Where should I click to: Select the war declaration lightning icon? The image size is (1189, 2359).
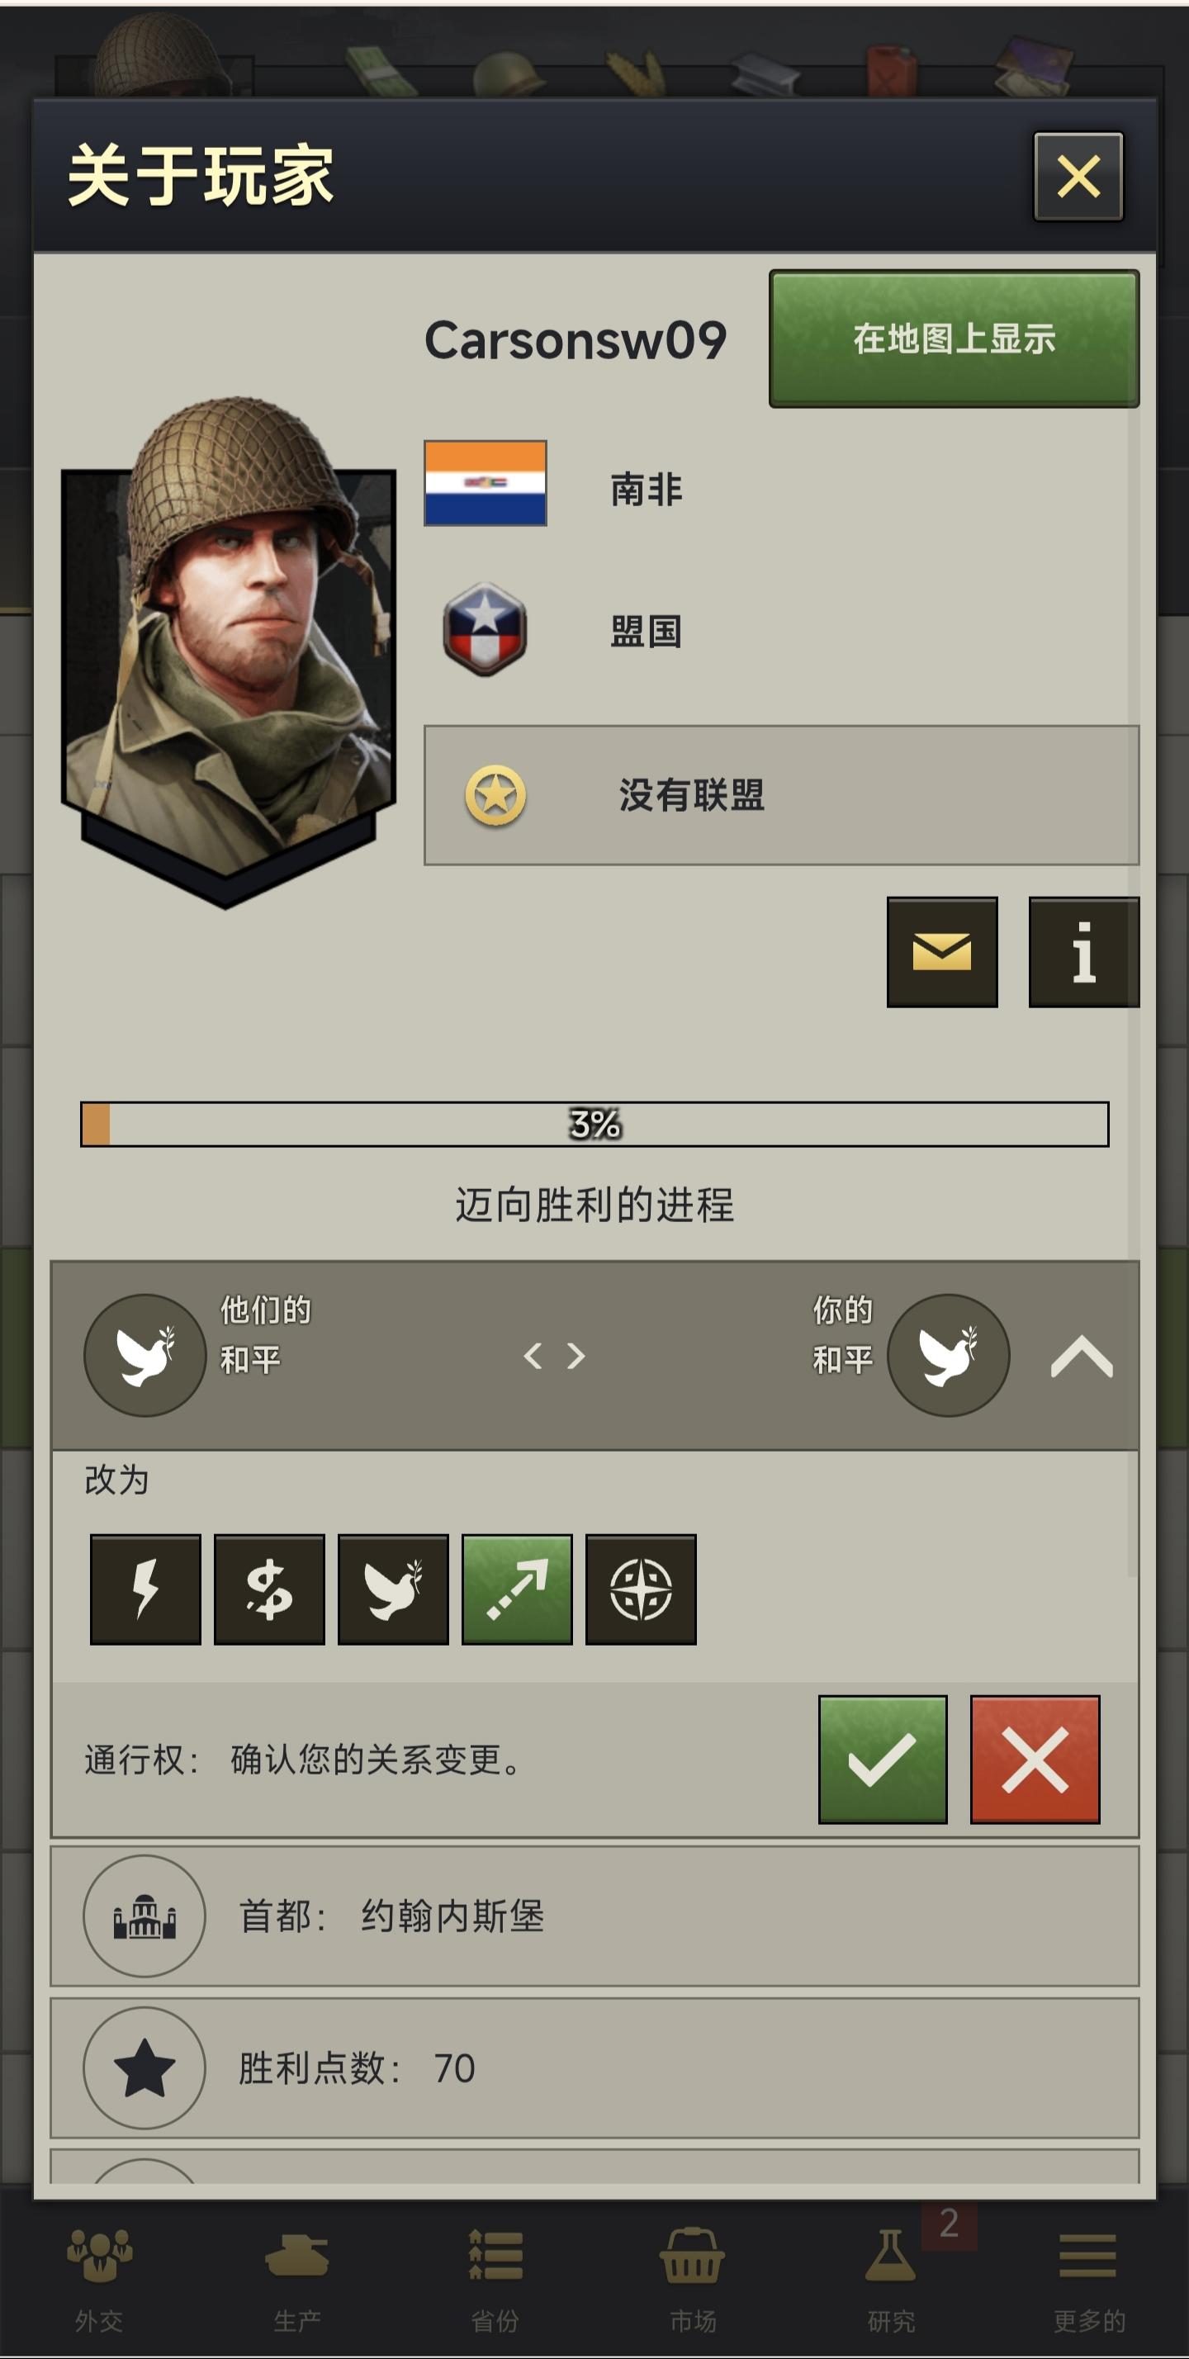pyautogui.click(x=145, y=1589)
